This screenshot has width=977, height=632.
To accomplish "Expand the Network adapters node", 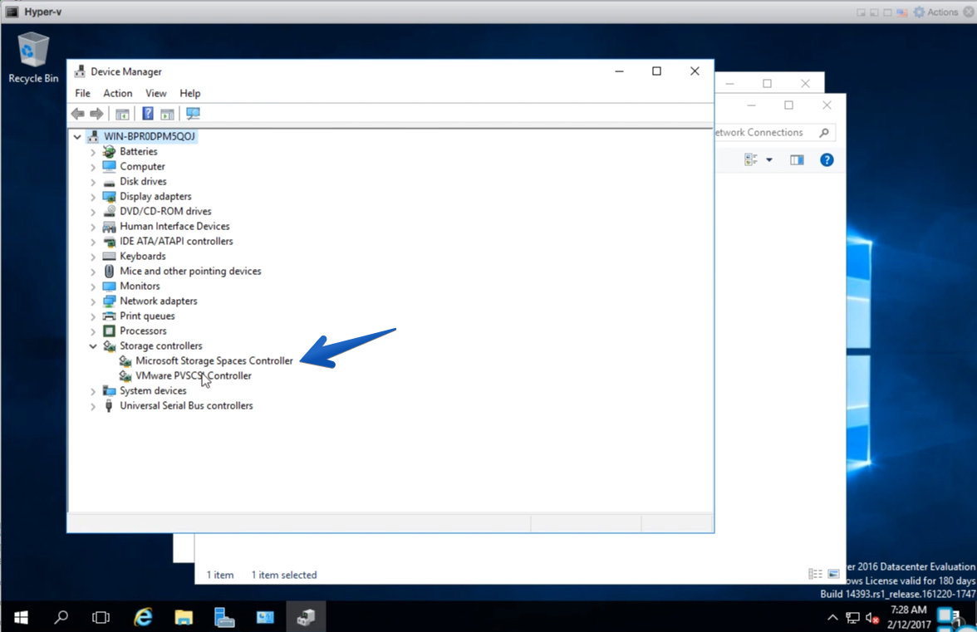I will coord(93,301).
